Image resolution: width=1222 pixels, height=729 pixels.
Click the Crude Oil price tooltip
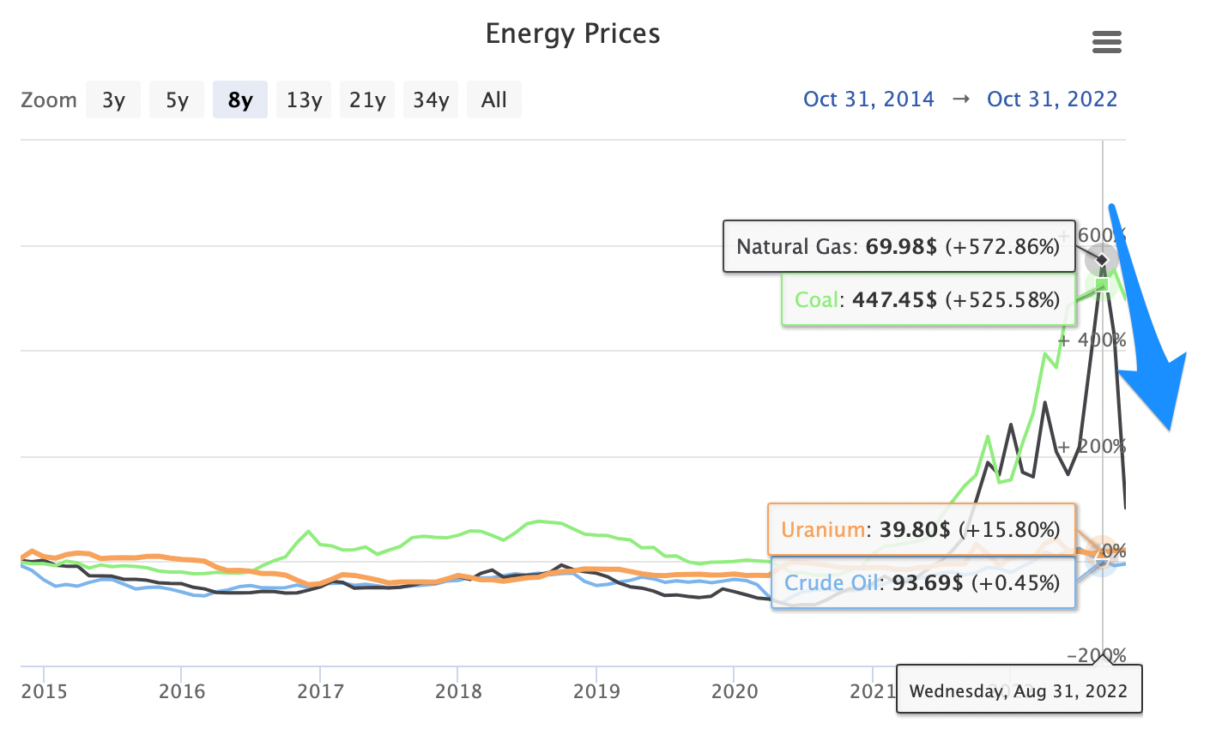[x=923, y=583]
